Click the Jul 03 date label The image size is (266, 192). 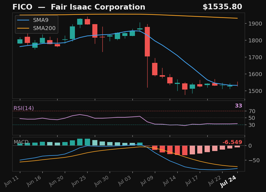pyautogui.click(x=124, y=180)
